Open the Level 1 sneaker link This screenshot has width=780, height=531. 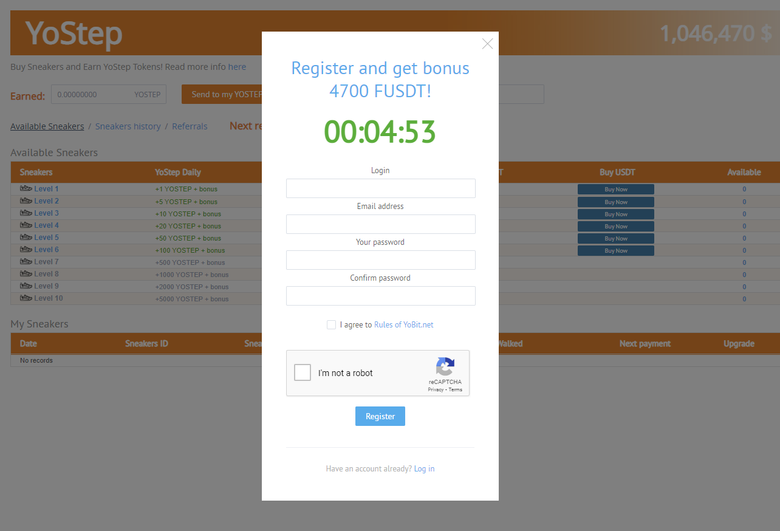click(46, 189)
